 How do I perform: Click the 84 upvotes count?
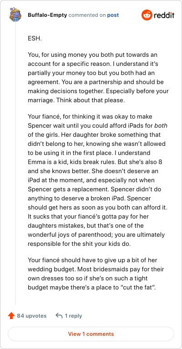pos(32,316)
